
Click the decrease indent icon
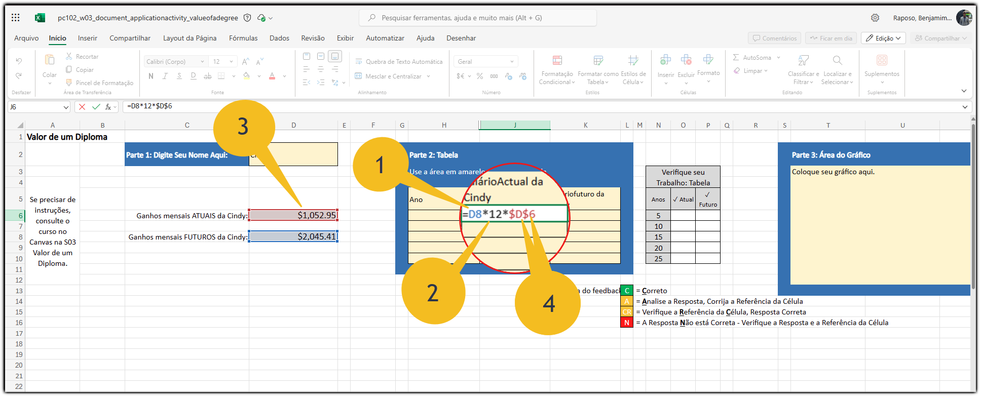pyautogui.click(x=307, y=83)
